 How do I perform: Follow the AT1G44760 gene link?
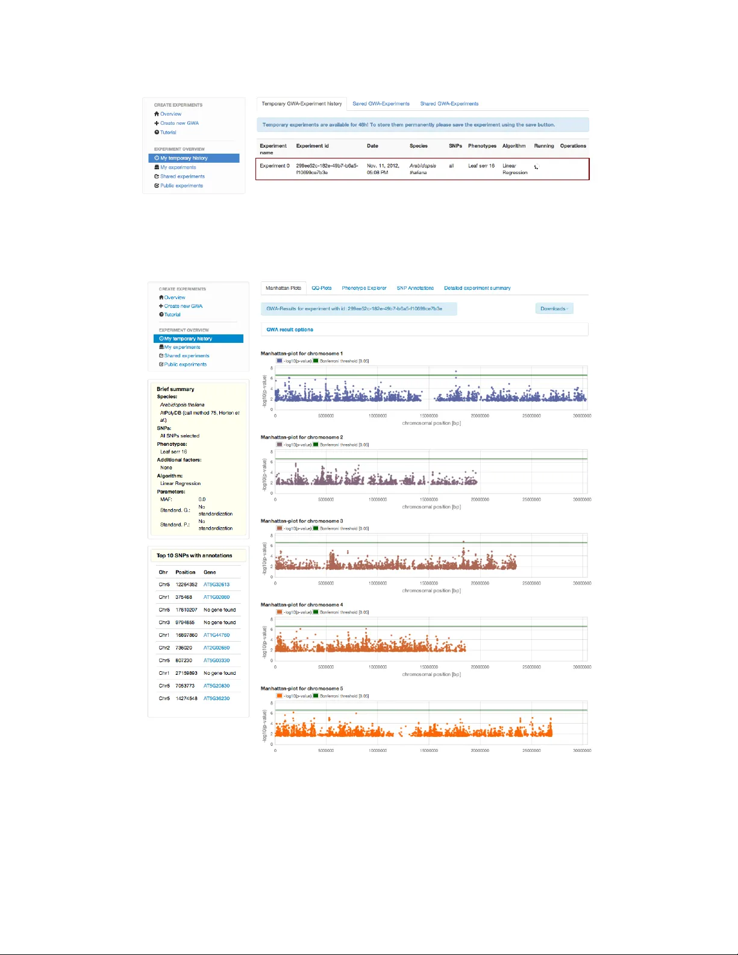tap(216, 635)
